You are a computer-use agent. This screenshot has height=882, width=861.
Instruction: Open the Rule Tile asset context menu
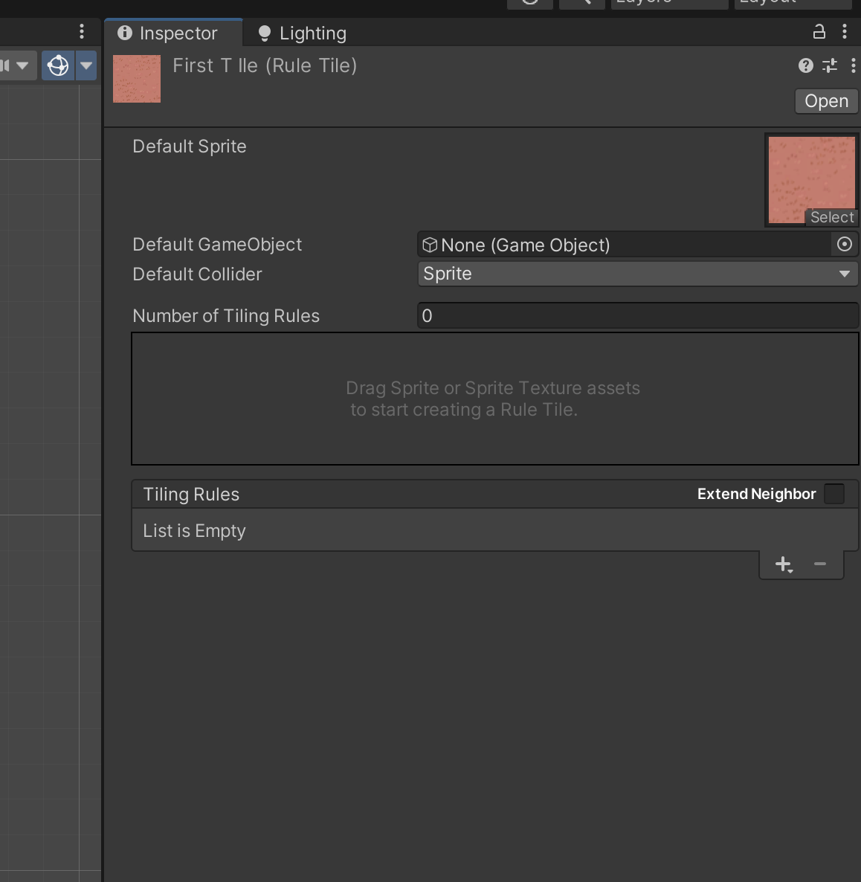[853, 66]
